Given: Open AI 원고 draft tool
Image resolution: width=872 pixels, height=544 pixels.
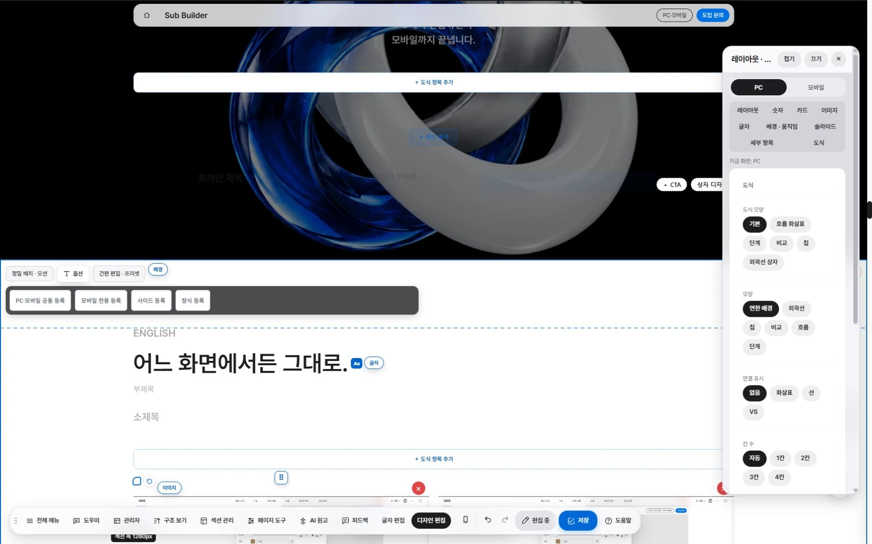Looking at the screenshot, I should pos(313,520).
